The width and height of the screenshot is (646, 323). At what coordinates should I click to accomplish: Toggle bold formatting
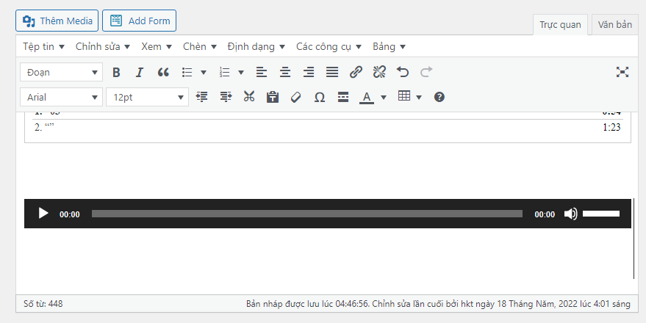[x=116, y=72]
